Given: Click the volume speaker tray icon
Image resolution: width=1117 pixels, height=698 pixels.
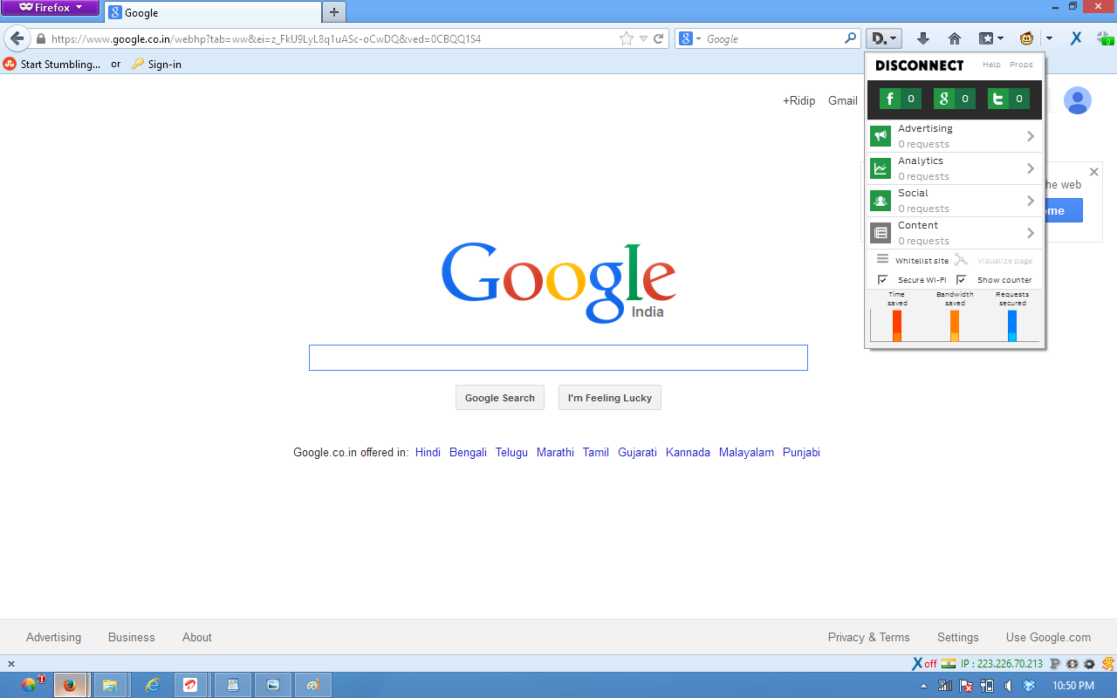Looking at the screenshot, I should (1009, 686).
